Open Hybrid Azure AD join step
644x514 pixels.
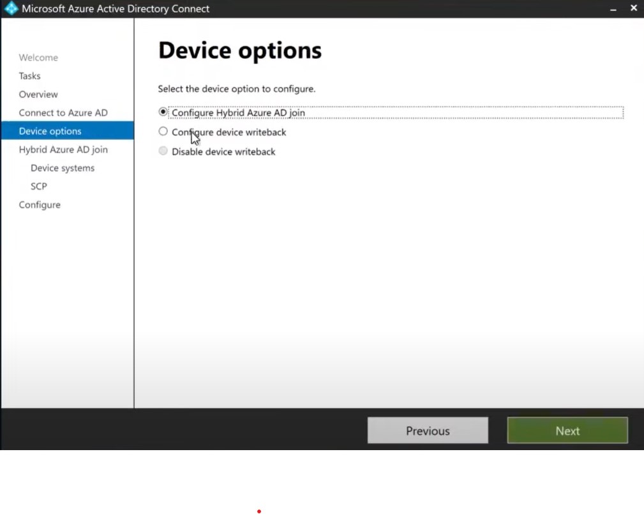[63, 149]
